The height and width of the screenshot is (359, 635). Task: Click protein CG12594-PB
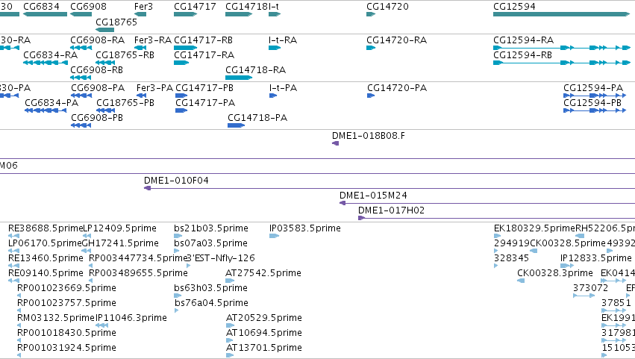(592, 103)
